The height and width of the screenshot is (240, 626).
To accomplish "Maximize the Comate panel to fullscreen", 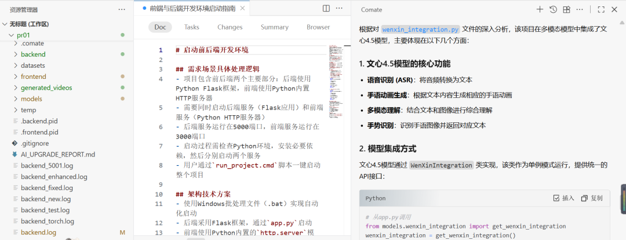I will (601, 10).
